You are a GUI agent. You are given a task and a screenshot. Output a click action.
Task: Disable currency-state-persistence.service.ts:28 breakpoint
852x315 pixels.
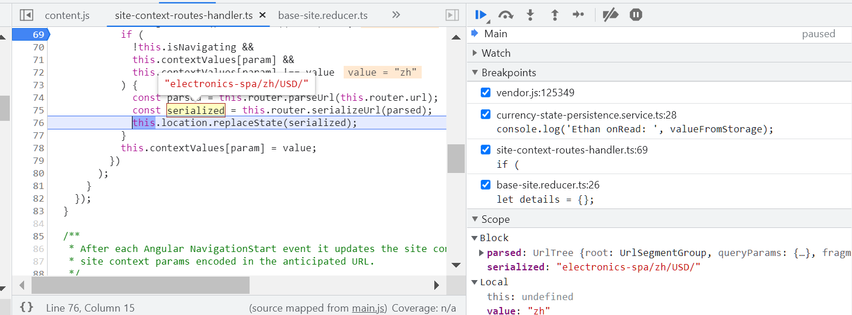(x=486, y=115)
